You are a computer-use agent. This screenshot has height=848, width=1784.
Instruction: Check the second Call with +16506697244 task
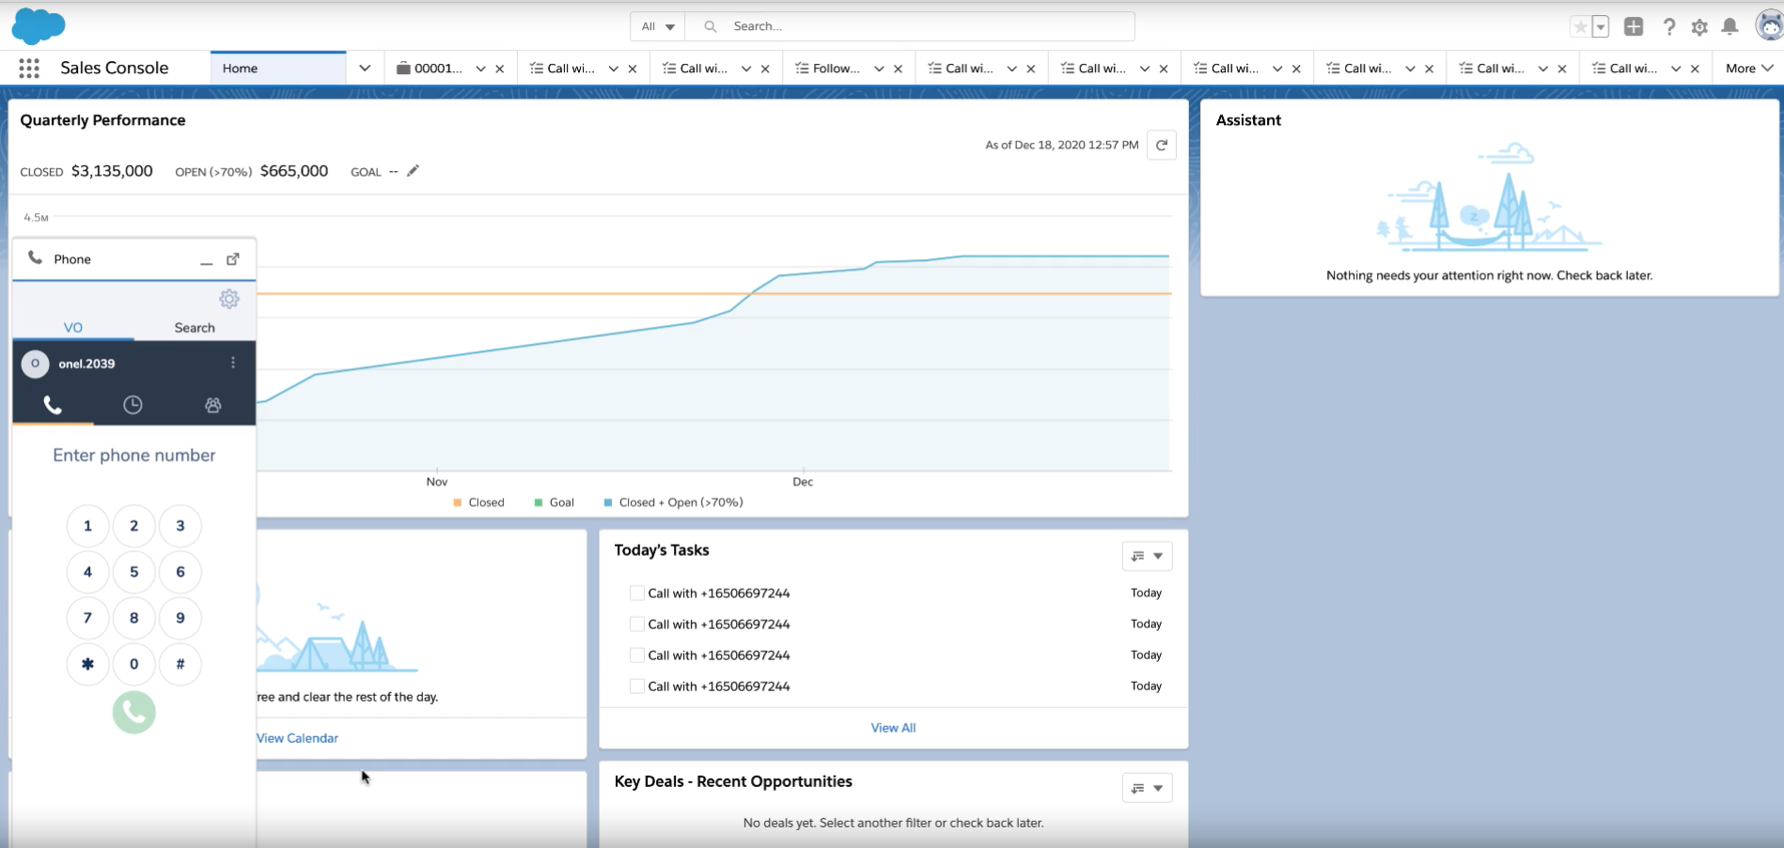click(636, 624)
